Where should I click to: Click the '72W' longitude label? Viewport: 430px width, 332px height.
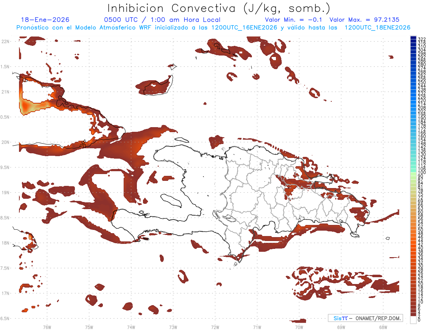pyautogui.click(x=215, y=327)
